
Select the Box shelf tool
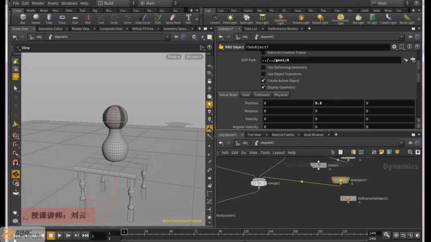tap(23, 19)
